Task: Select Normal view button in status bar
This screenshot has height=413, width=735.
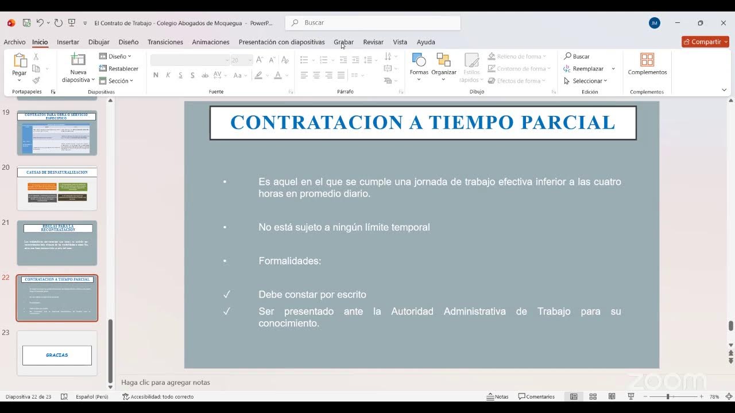Action: [x=573, y=396]
